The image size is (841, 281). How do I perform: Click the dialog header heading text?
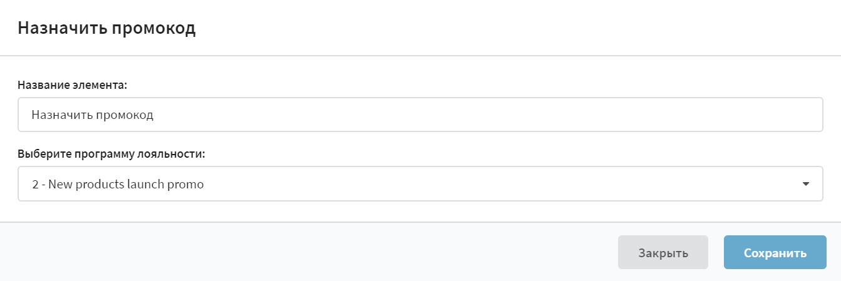(x=106, y=28)
